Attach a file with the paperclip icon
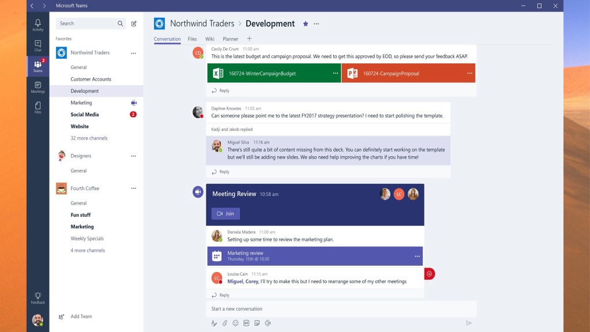Viewport: 590px width, 332px height. pos(225,323)
